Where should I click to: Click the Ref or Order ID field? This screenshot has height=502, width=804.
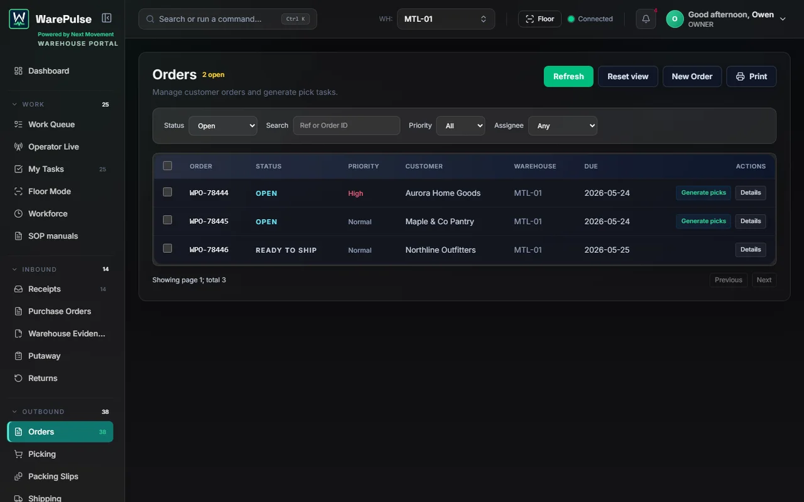coord(347,125)
